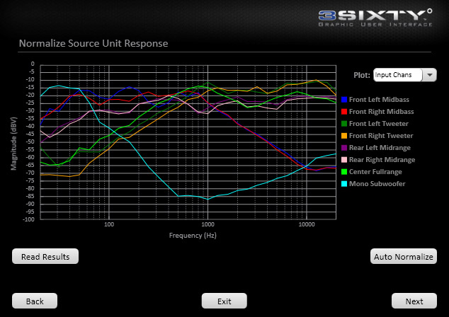
Task: Click the red Front Right Midbass swatch
Action: point(344,112)
